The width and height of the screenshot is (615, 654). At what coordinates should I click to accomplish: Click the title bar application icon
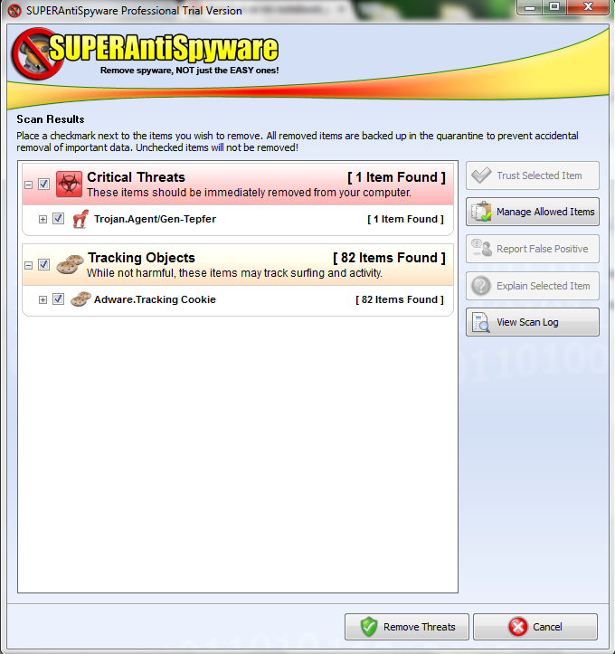[x=14, y=11]
